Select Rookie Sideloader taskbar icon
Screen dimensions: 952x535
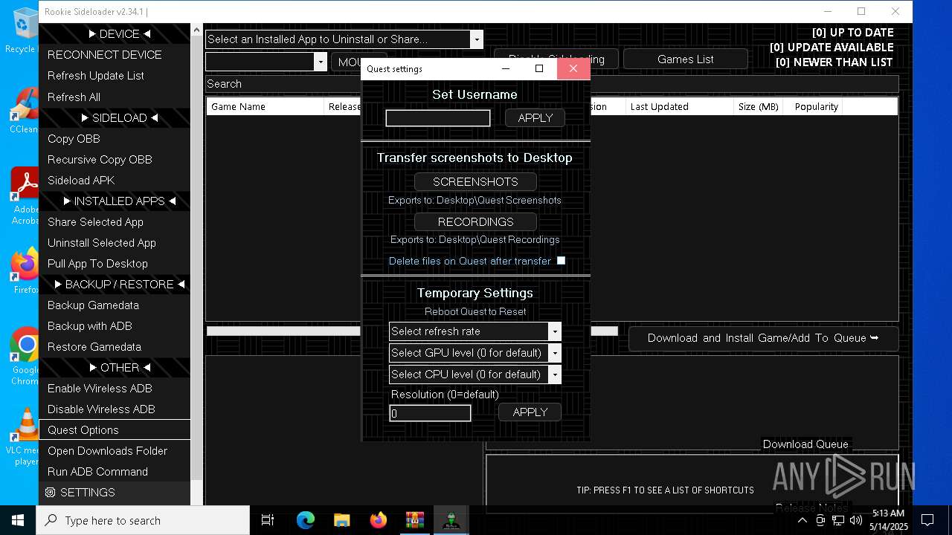point(451,520)
